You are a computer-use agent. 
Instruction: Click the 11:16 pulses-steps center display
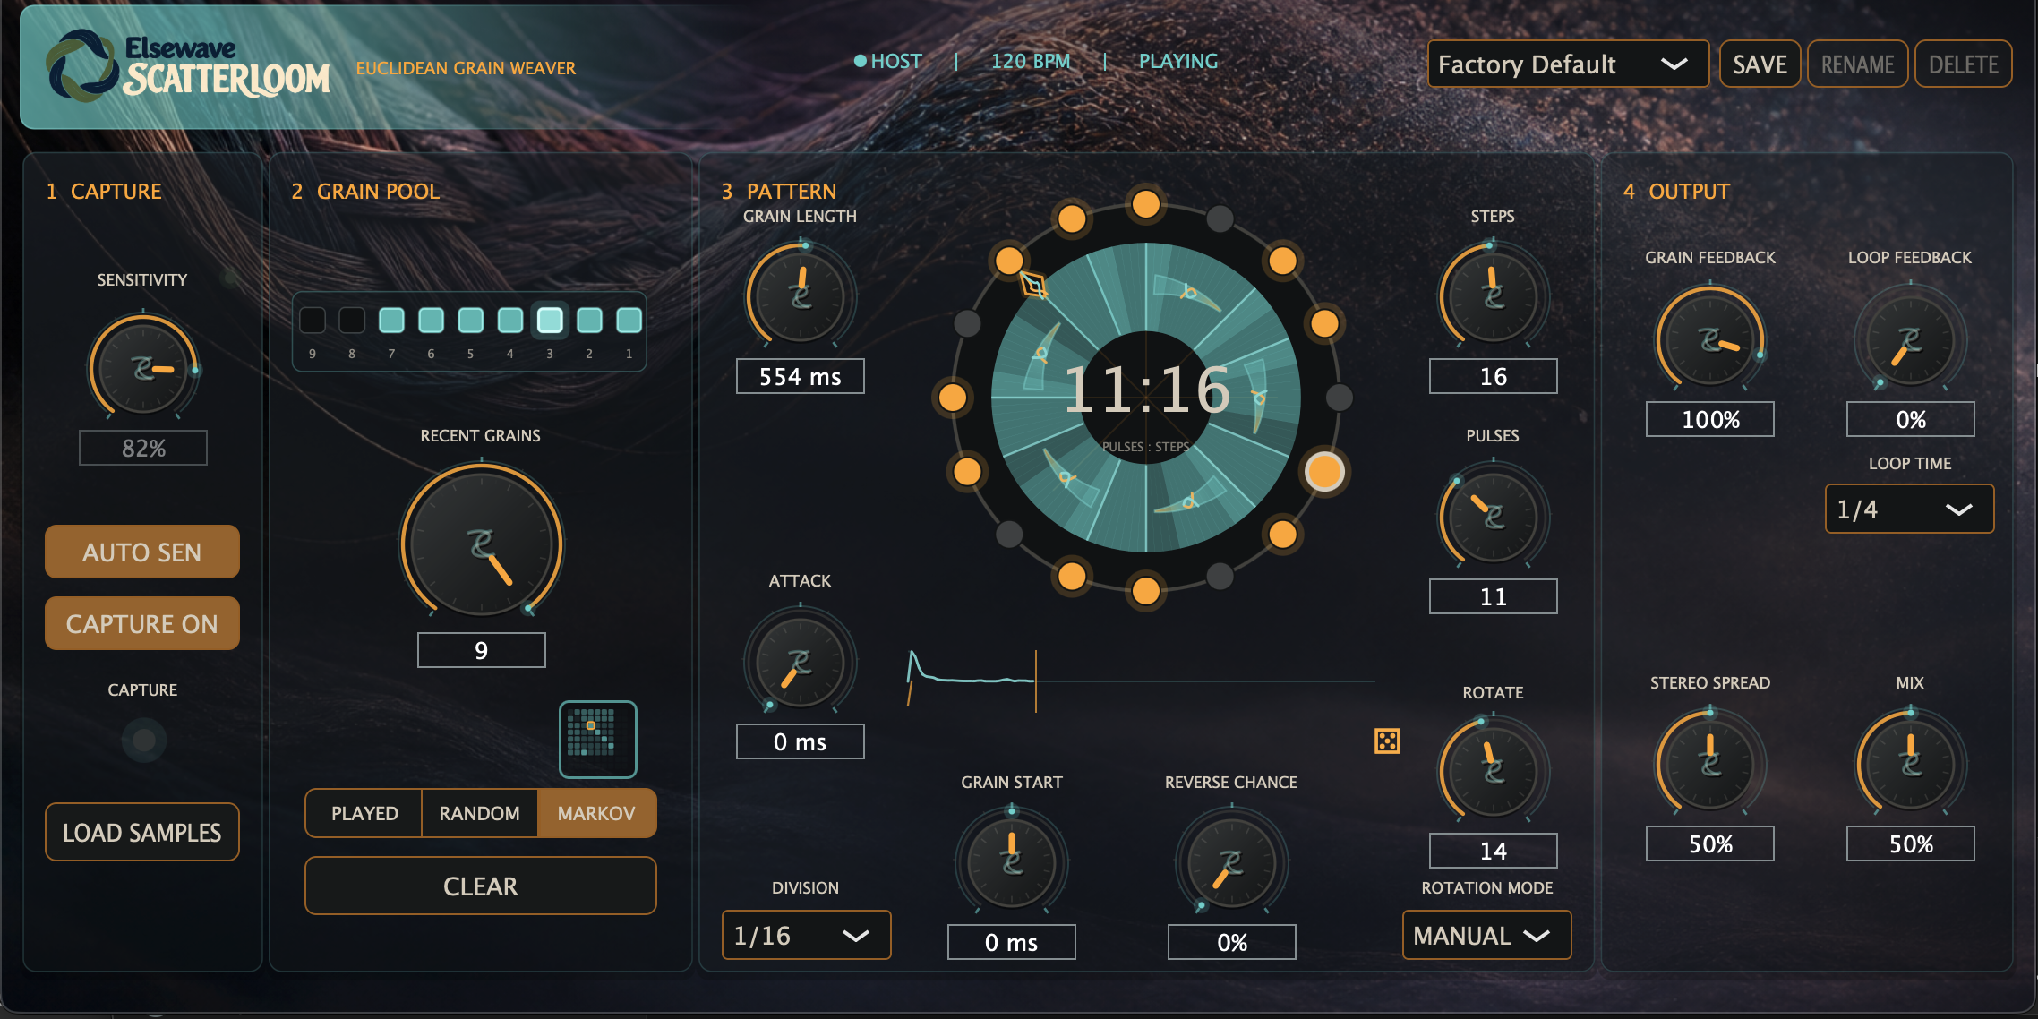[1146, 390]
